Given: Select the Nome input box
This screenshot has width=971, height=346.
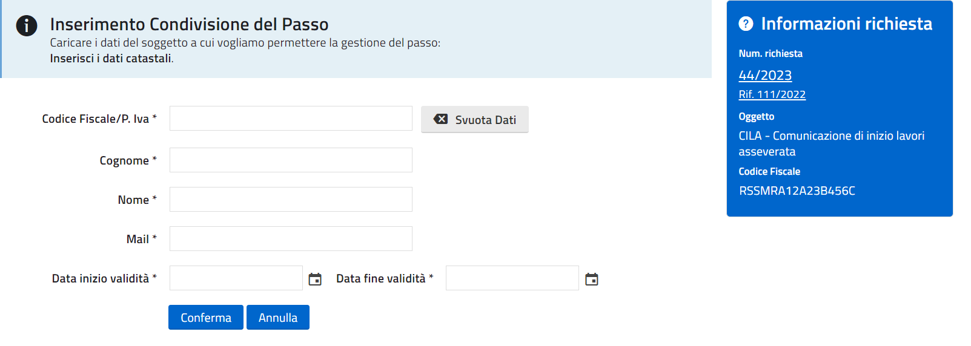Looking at the screenshot, I should (291, 200).
